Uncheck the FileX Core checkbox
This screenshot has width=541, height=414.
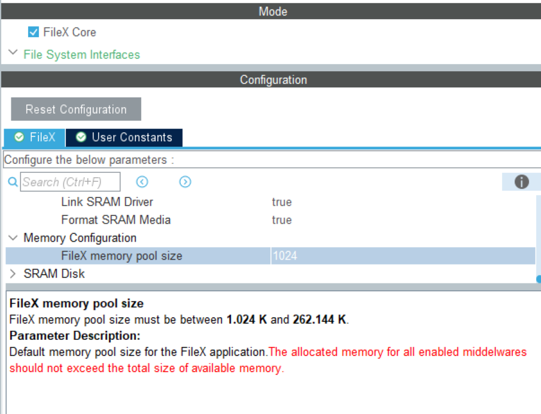tap(34, 32)
